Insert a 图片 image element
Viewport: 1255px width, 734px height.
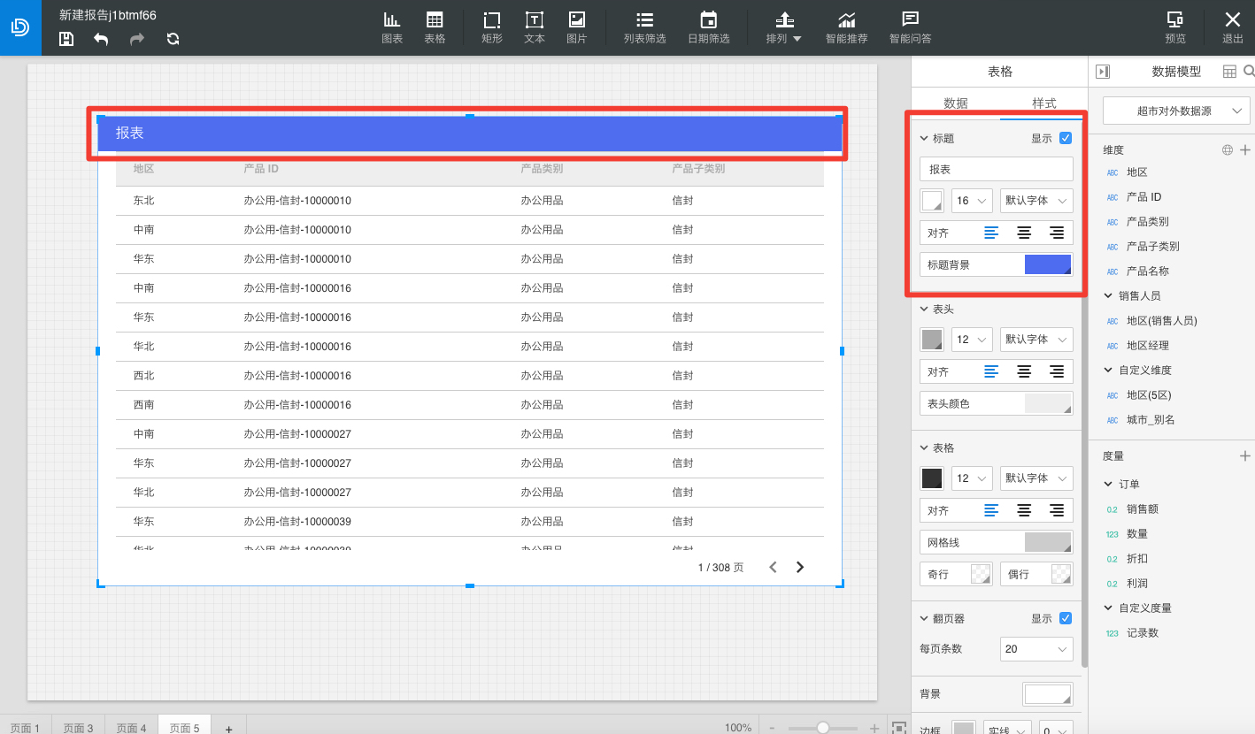(x=576, y=27)
